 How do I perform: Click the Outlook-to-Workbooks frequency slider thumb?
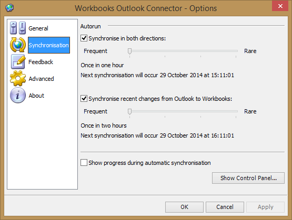pos(129,111)
